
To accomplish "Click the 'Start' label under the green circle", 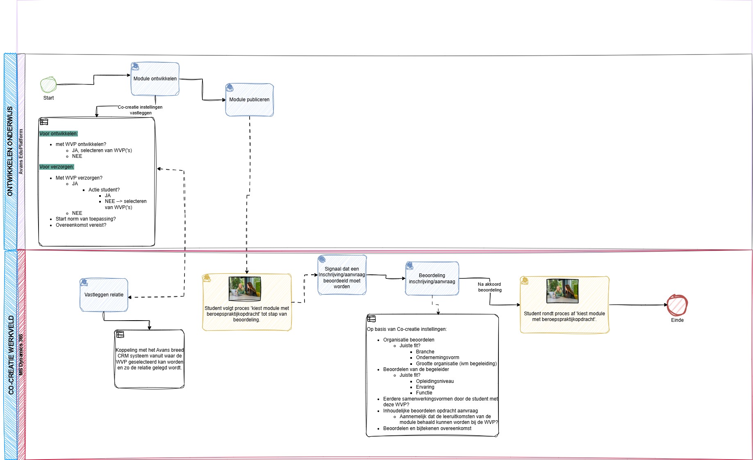I will [x=48, y=98].
